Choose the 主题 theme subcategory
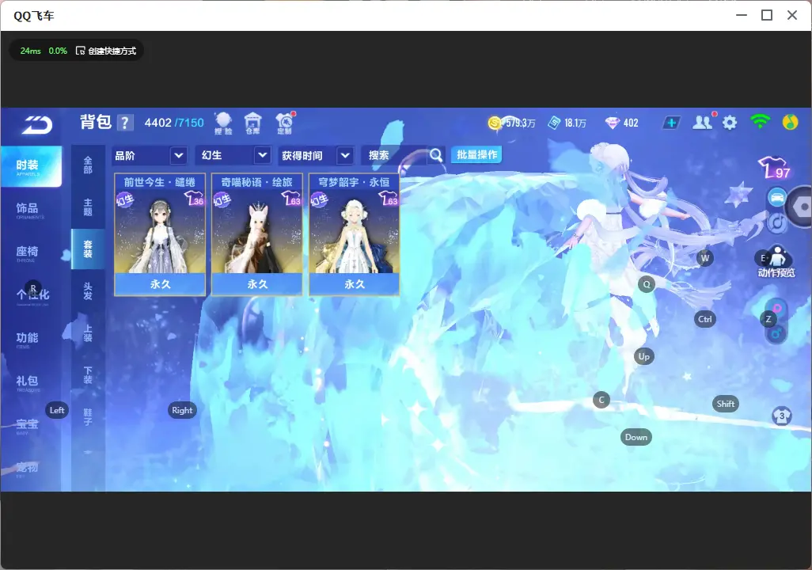812x570 pixels. point(88,207)
